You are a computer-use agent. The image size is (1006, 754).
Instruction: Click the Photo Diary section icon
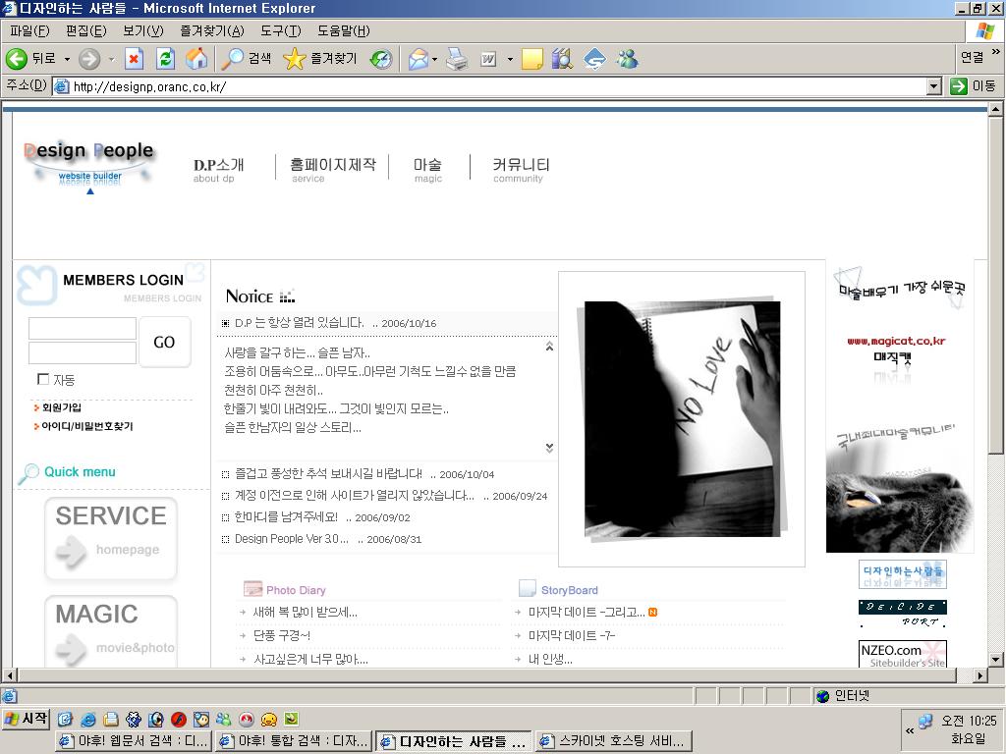tap(252, 589)
